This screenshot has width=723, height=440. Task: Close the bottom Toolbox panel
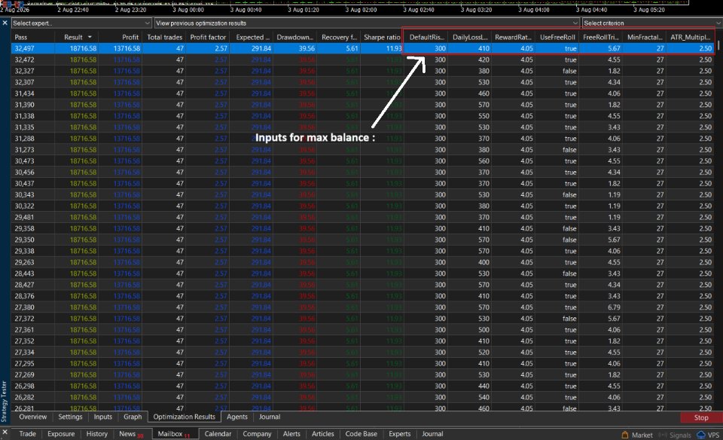coord(5,432)
